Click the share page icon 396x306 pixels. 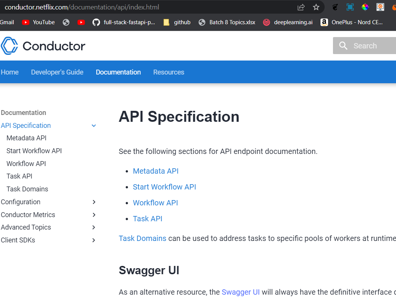pyautogui.click(x=300, y=7)
